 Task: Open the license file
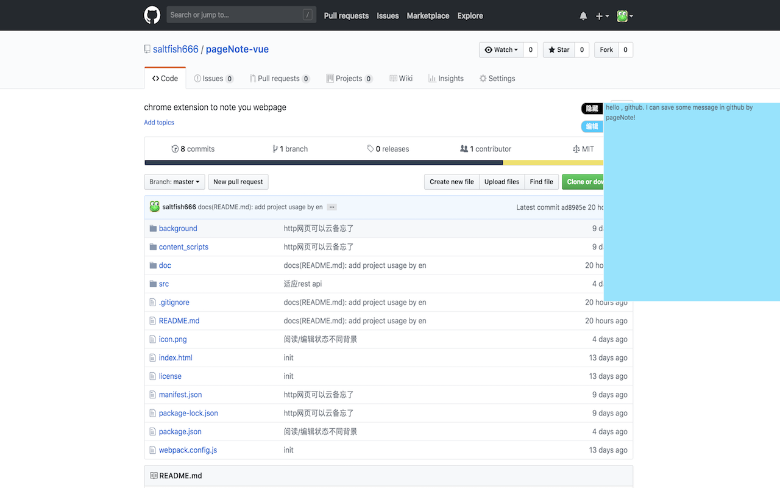[170, 376]
